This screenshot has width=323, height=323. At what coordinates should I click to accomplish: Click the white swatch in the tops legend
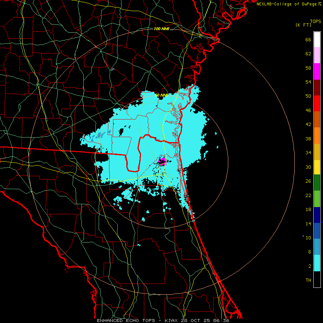(x=317, y=39)
